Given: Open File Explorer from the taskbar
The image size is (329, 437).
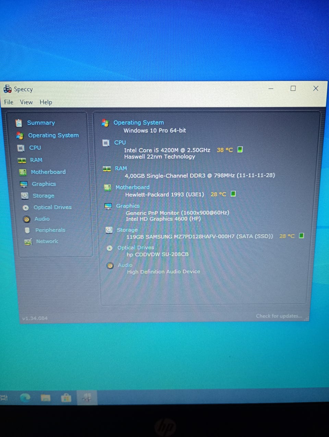Looking at the screenshot, I should coord(46,398).
